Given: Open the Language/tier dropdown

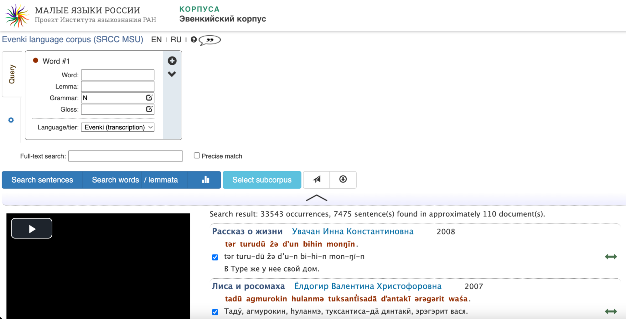Looking at the screenshot, I should (x=117, y=127).
